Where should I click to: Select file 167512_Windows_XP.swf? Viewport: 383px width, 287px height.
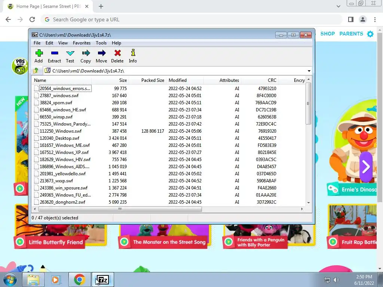64,152
